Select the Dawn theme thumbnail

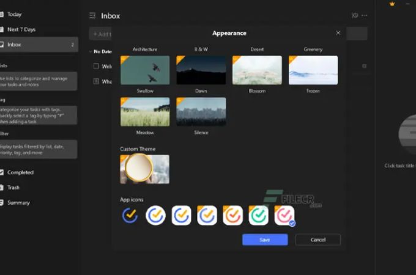click(201, 70)
